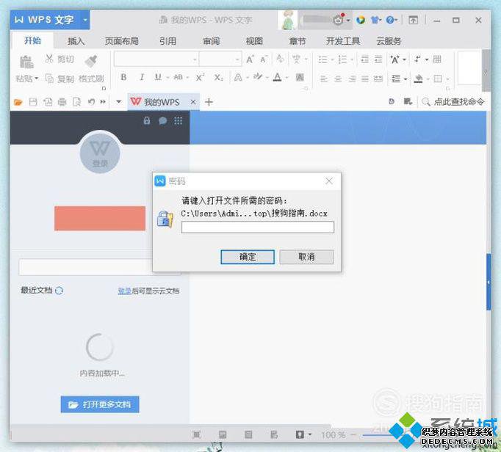The width and height of the screenshot is (501, 452).
Task: Open the paste dropdown arrow
Action: 37,79
